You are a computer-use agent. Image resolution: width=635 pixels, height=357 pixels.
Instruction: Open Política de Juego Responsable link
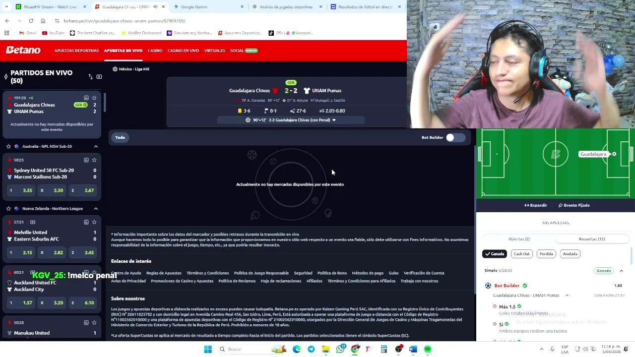pyautogui.click(x=261, y=273)
